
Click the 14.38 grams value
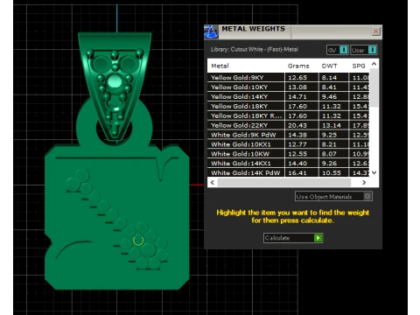click(x=297, y=135)
